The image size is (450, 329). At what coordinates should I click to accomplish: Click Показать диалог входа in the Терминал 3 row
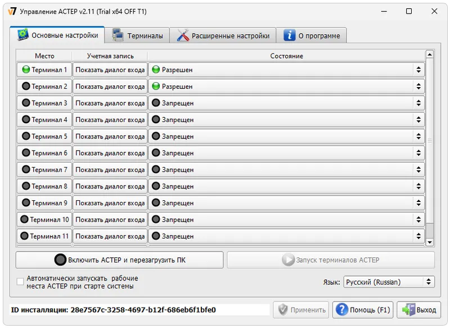[110, 103]
